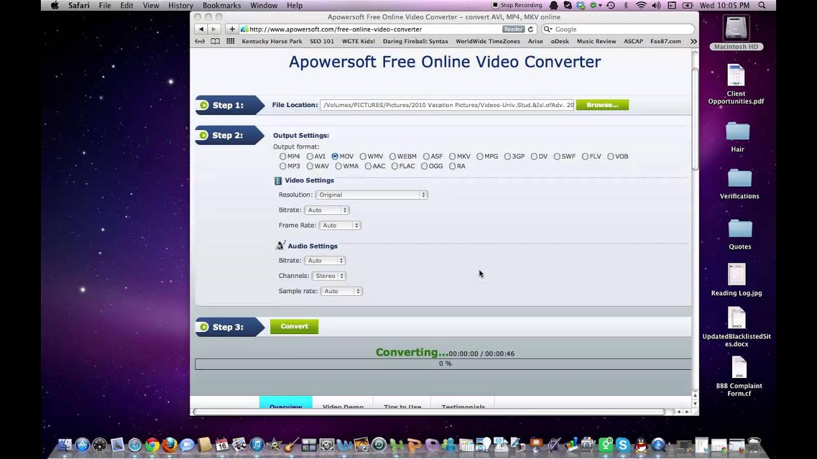
Task: Open the Window menu
Action: tap(264, 5)
